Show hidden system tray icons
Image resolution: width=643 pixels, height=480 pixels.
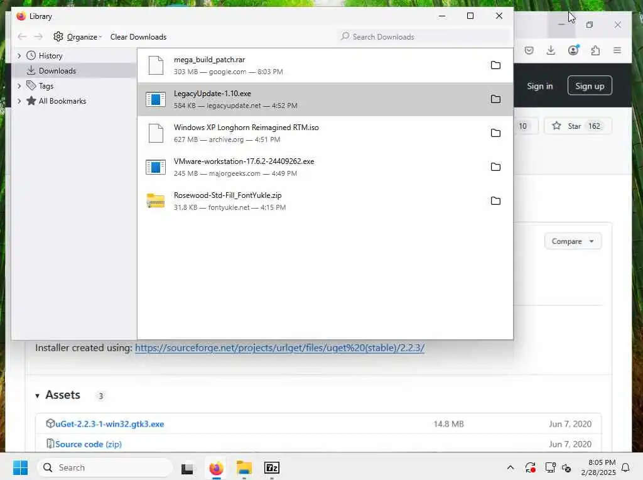click(x=510, y=467)
